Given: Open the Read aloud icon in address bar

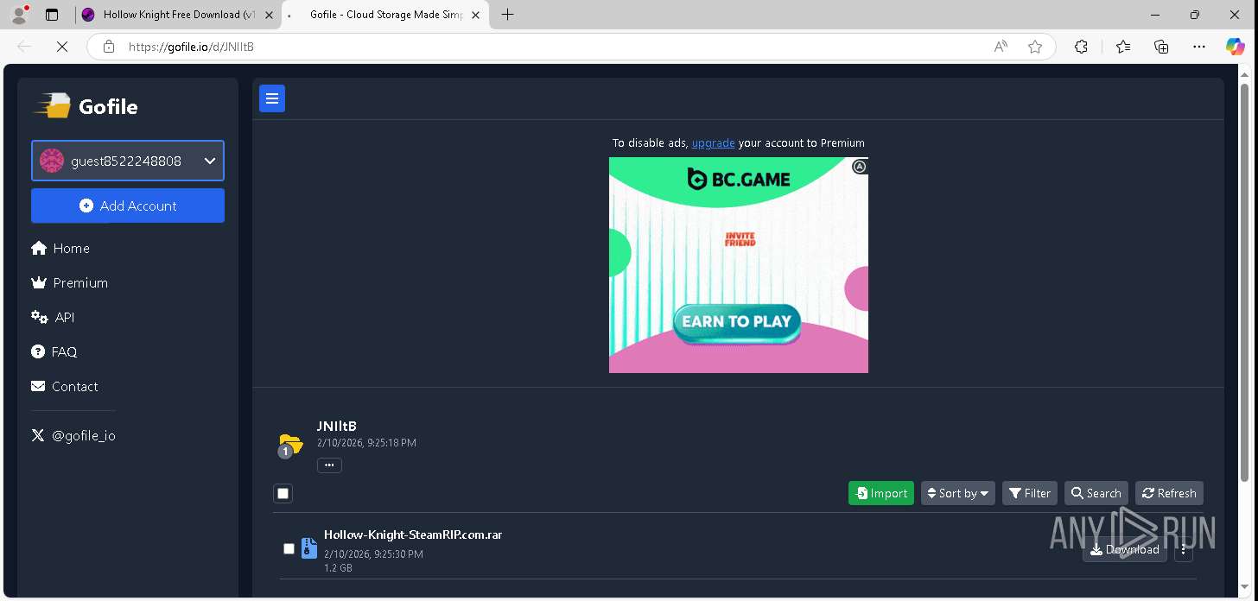Looking at the screenshot, I should coord(1001,47).
